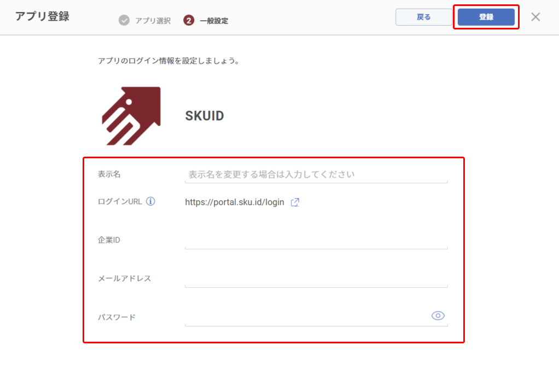Viewport: 559px width, 369px height.
Task: Click the ログインURL field label
Action: pyautogui.click(x=120, y=201)
